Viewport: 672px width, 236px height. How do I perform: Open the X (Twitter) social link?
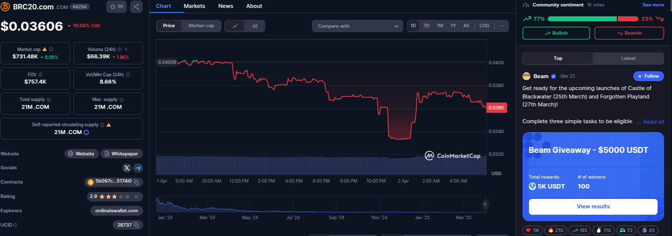click(127, 168)
